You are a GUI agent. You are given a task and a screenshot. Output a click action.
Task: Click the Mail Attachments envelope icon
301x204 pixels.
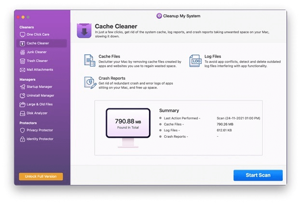pos(23,70)
